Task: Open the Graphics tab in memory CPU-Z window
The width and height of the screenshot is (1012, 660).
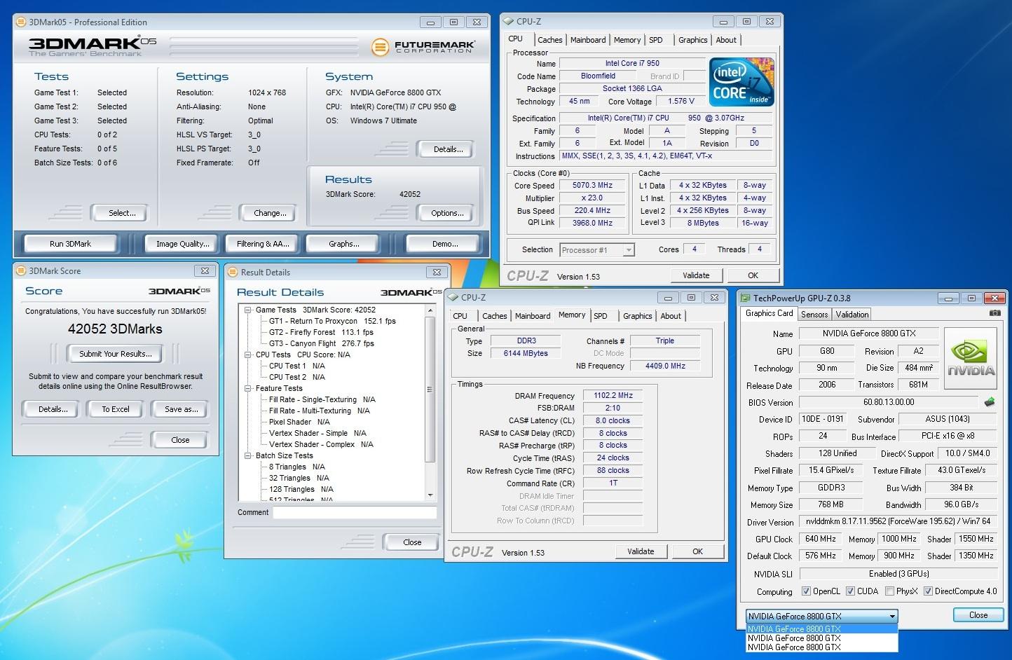Action: point(638,316)
